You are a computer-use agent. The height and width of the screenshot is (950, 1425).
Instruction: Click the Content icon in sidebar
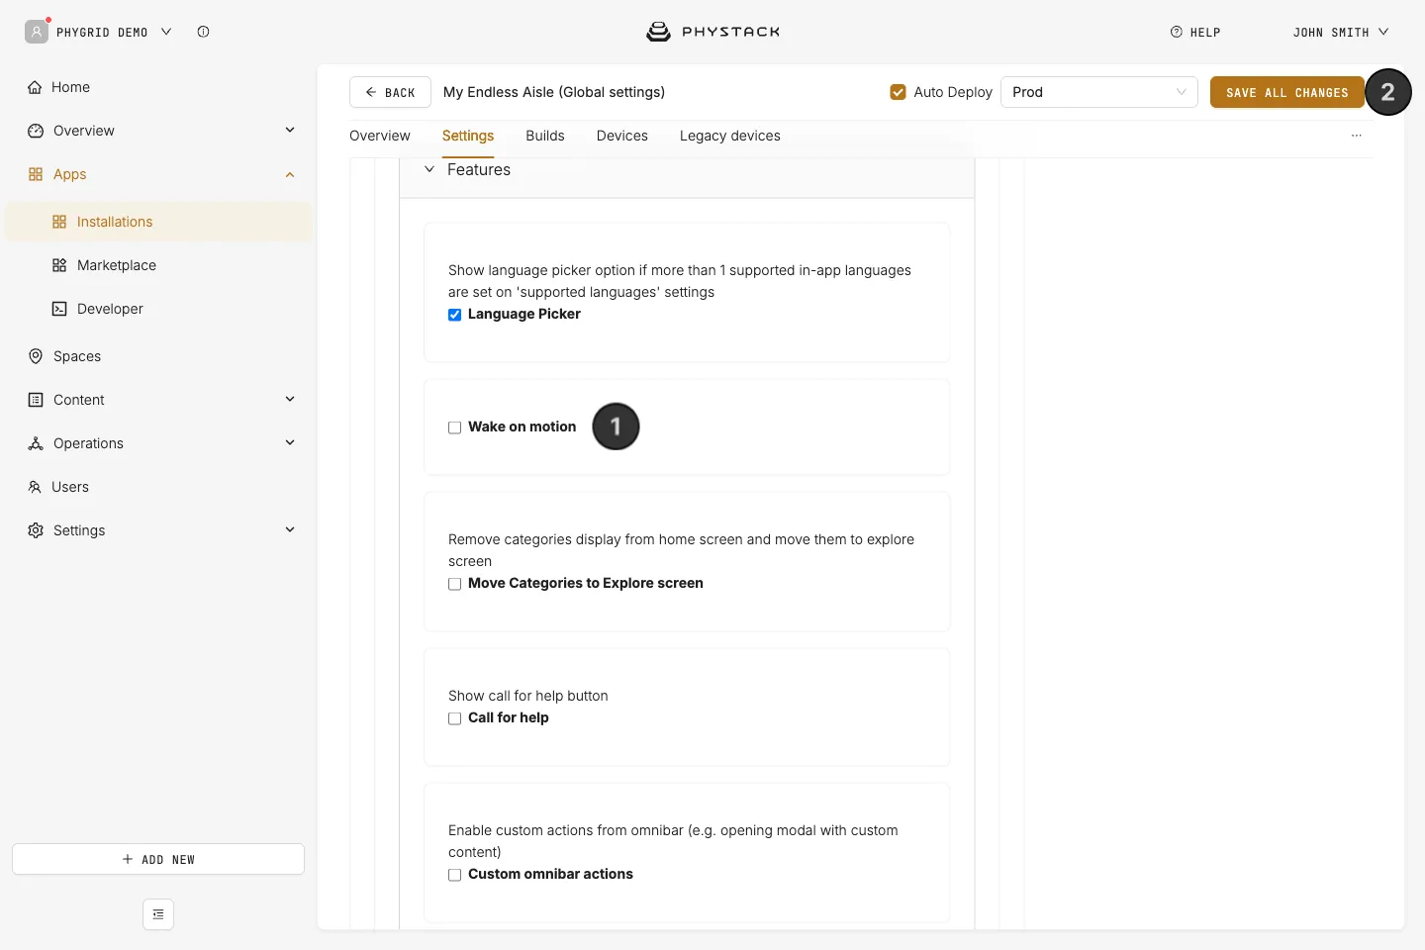coord(36,400)
